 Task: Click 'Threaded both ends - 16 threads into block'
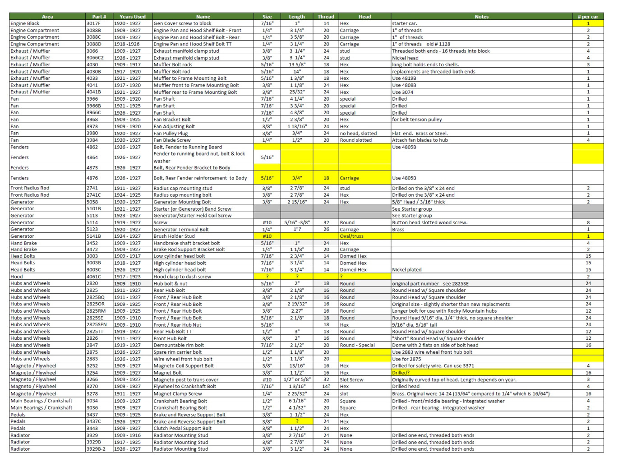point(441,51)
